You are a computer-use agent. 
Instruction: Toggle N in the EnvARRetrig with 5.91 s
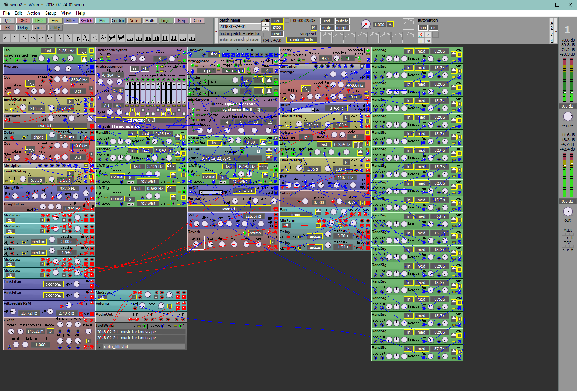pyautogui.click(x=70, y=173)
